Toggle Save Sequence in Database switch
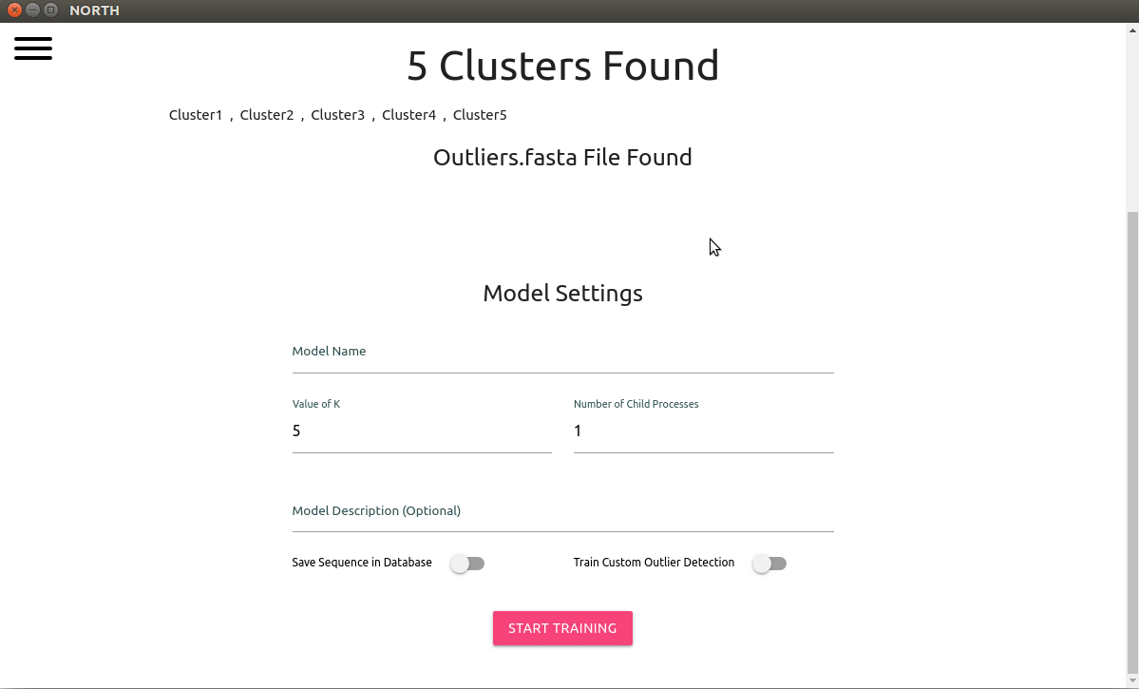 [467, 564]
